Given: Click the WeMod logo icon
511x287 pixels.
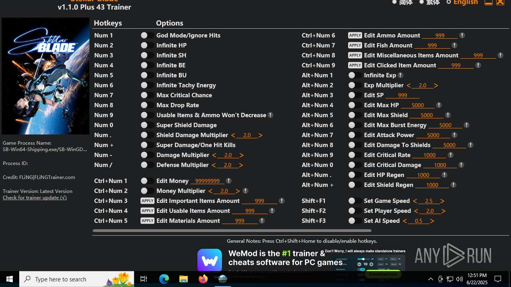Looking at the screenshot, I should coord(210,261).
